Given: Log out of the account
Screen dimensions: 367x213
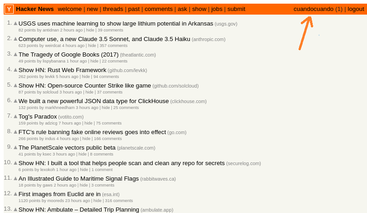Looking at the screenshot, I should (356, 9).
